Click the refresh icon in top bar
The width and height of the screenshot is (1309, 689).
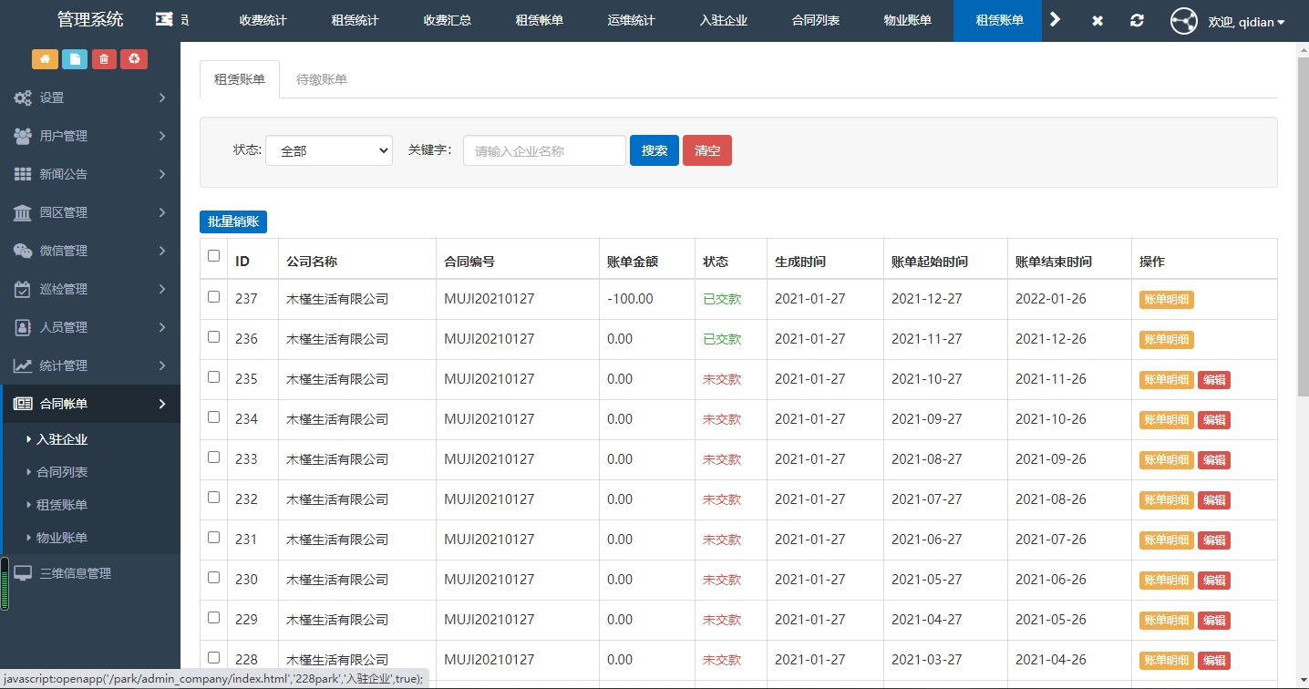(x=1137, y=21)
